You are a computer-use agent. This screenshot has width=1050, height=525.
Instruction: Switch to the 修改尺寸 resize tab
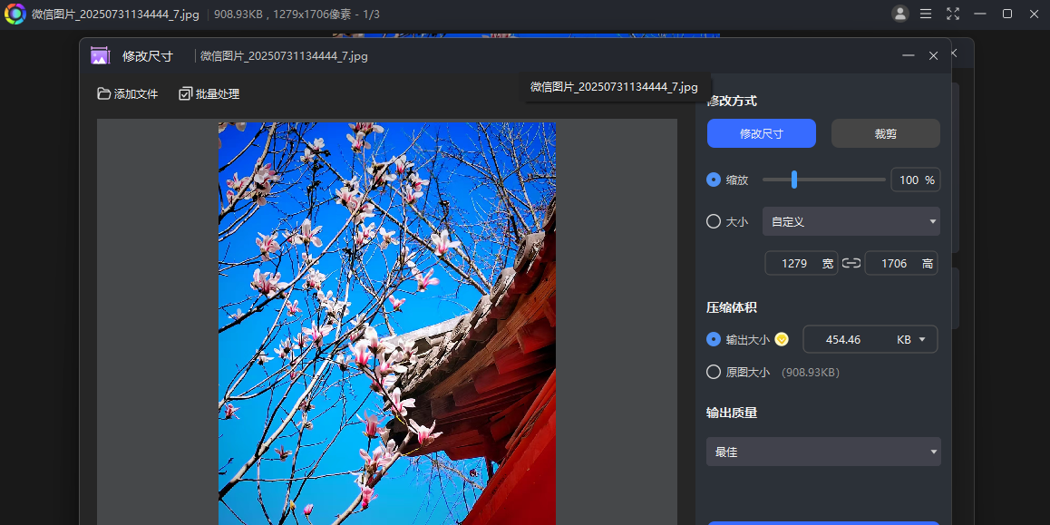762,133
